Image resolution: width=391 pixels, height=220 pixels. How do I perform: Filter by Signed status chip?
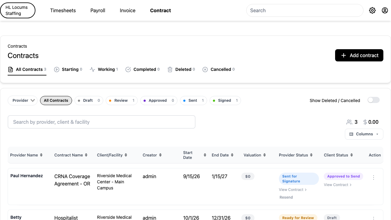pos(225,101)
